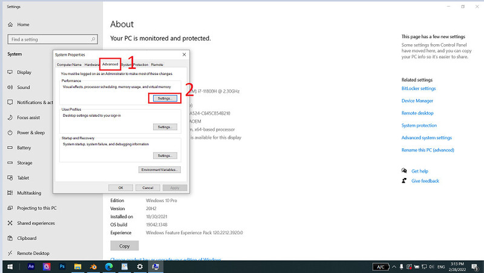Switch to Hardware tab
The image size is (484, 273).
[x=91, y=65]
